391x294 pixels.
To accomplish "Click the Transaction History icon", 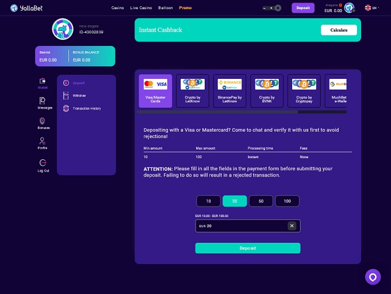I will coord(66,108).
